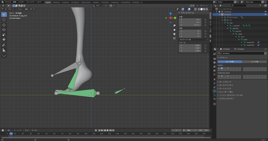Play the animation forward
Viewport: 268px width, 141px height.
click(108, 130)
